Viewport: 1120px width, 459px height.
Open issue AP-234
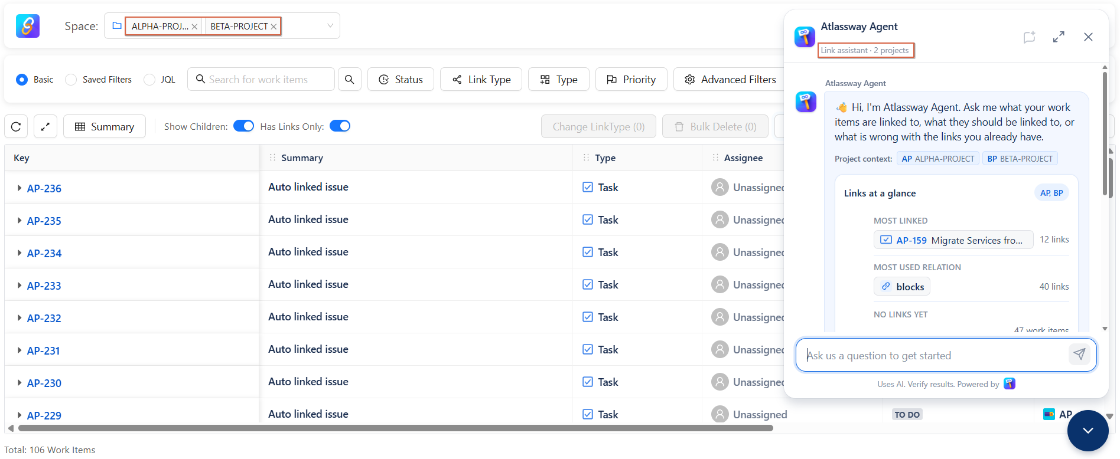(44, 254)
